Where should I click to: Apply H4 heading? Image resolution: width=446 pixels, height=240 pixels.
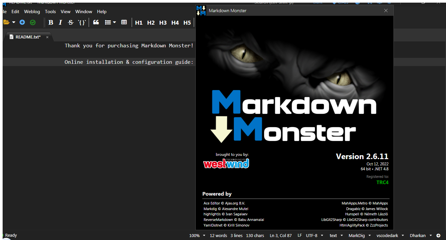click(x=175, y=23)
